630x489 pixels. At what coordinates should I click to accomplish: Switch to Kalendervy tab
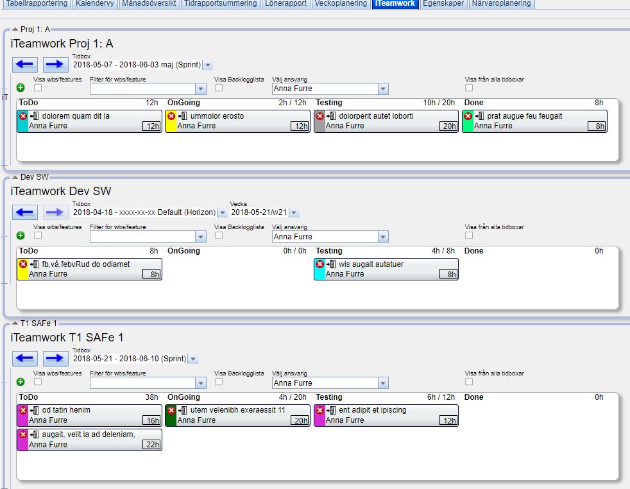95,4
